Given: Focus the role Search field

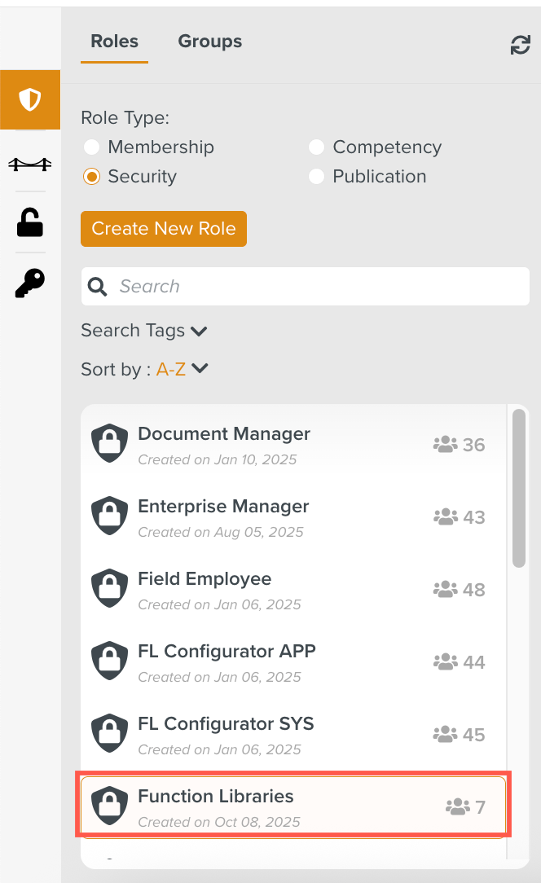Looking at the screenshot, I should pos(306,287).
